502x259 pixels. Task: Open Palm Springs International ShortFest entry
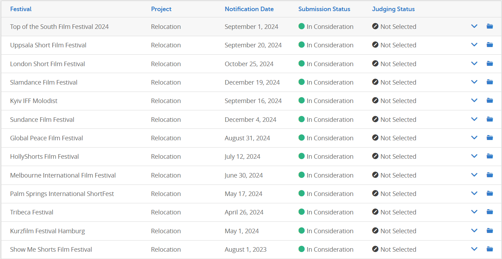62,194
